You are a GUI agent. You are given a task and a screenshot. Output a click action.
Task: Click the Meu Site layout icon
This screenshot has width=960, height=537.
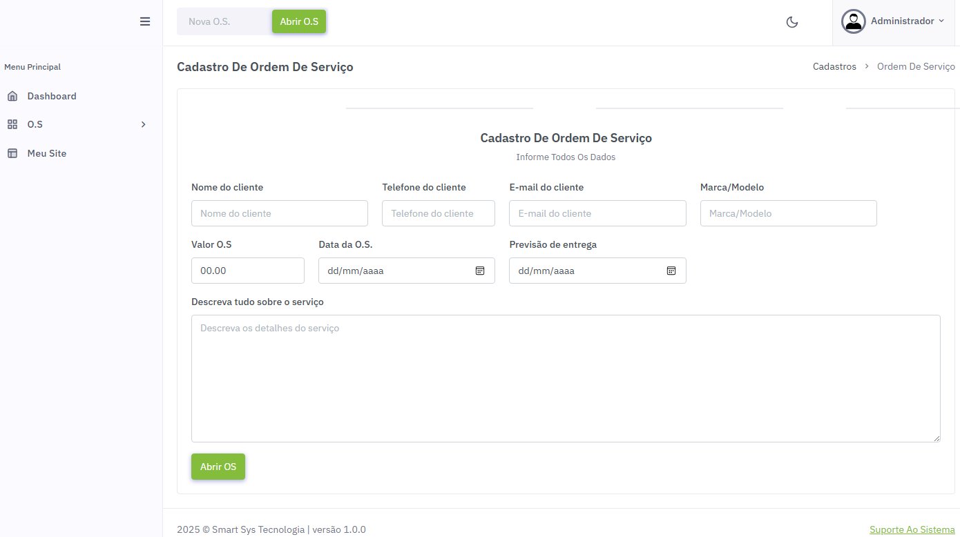click(12, 153)
